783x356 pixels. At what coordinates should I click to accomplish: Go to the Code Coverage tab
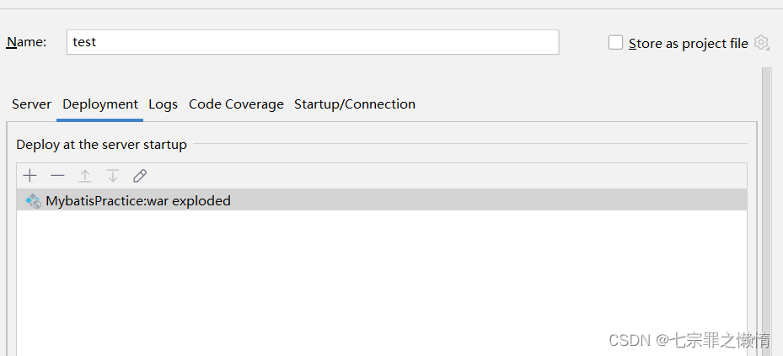point(236,104)
